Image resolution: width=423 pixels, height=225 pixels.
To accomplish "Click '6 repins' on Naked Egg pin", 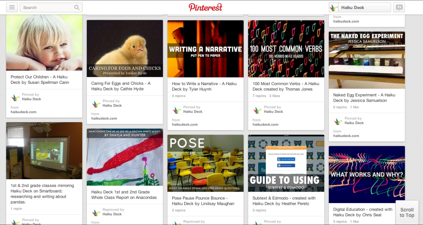I will 340,107.
